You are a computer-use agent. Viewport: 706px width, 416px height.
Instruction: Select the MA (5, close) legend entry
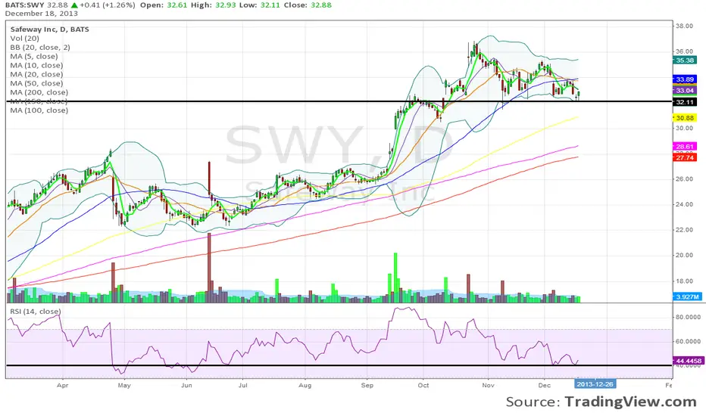(x=34, y=56)
